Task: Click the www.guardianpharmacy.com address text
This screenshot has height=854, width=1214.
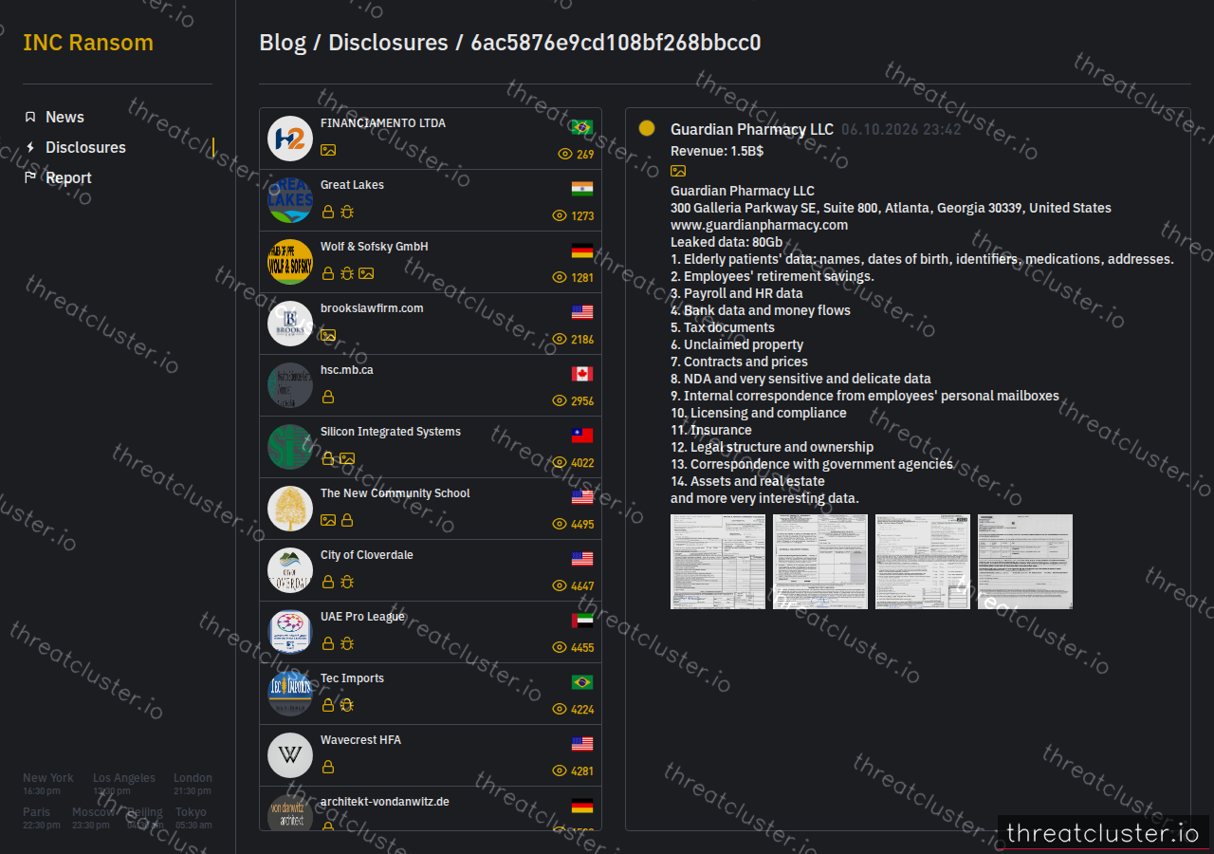Action: [760, 225]
